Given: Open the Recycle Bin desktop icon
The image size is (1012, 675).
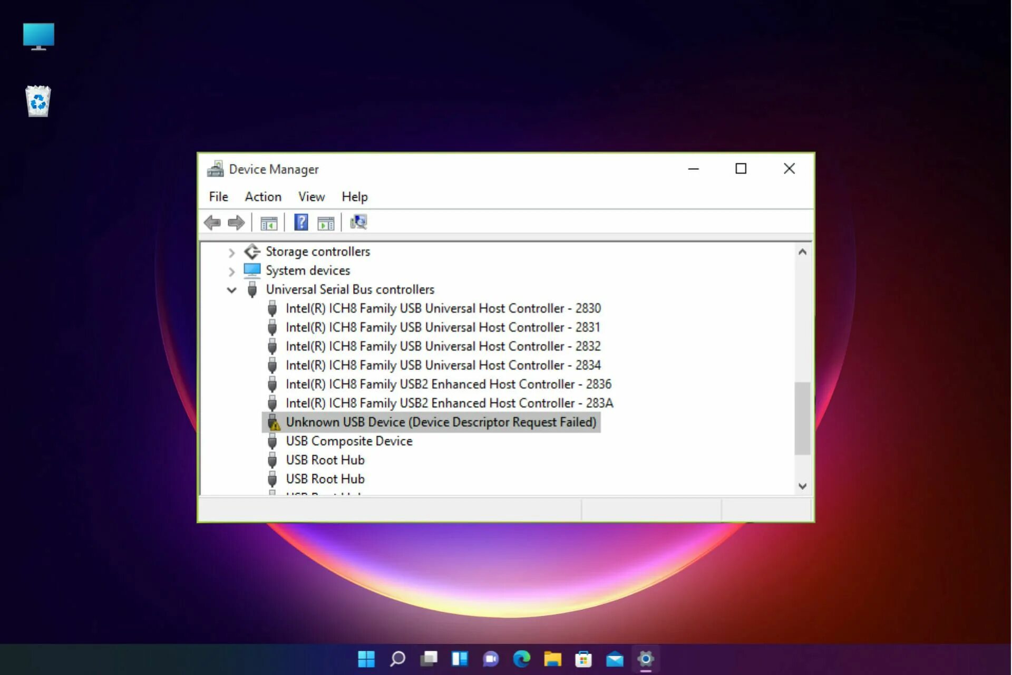Looking at the screenshot, I should pyautogui.click(x=38, y=101).
